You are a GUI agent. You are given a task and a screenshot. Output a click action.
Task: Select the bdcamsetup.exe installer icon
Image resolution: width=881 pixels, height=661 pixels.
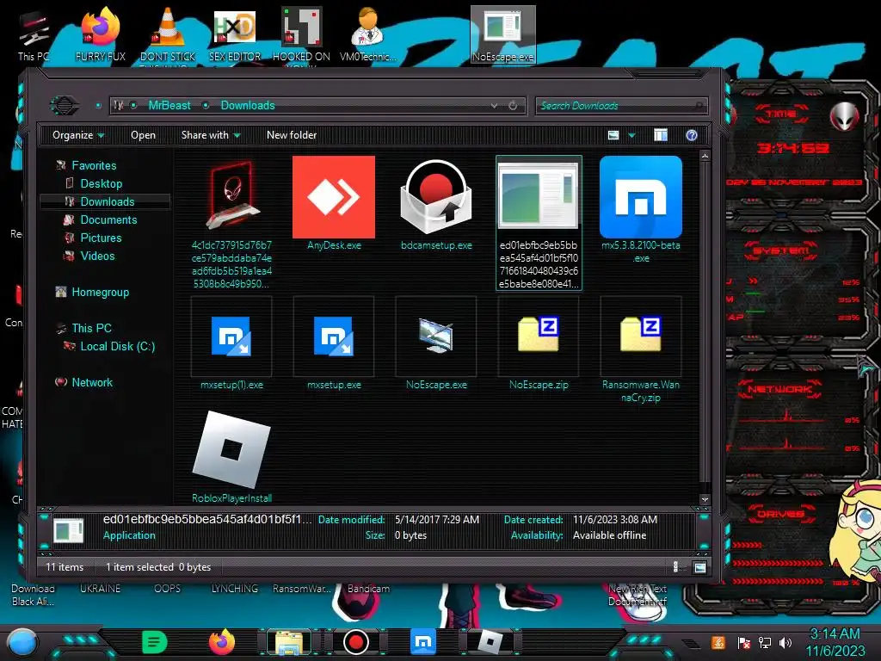click(x=436, y=197)
